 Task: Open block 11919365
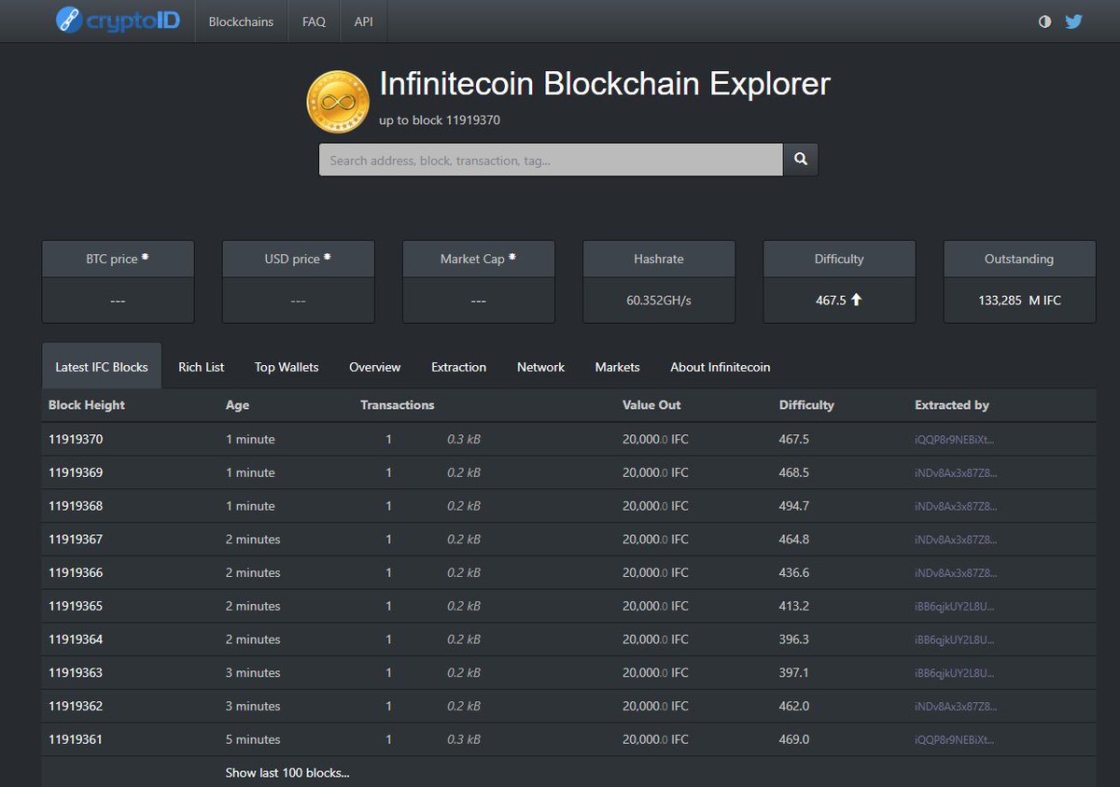(x=76, y=606)
